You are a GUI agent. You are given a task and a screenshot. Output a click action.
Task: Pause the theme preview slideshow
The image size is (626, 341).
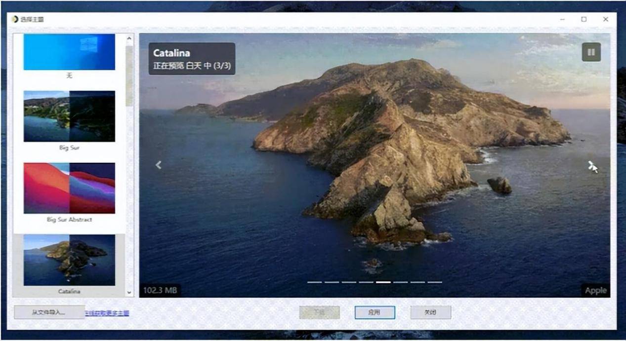pyautogui.click(x=591, y=52)
